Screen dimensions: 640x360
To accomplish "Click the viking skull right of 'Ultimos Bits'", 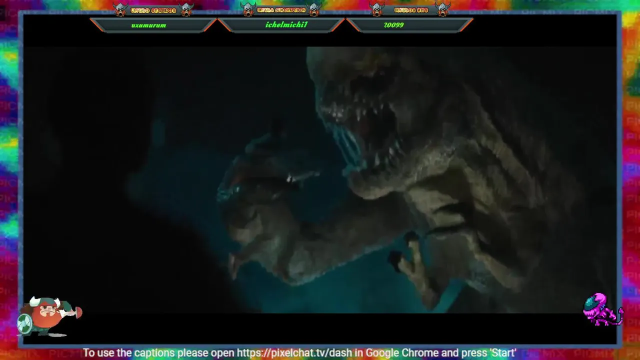I will pyautogui.click(x=442, y=9).
